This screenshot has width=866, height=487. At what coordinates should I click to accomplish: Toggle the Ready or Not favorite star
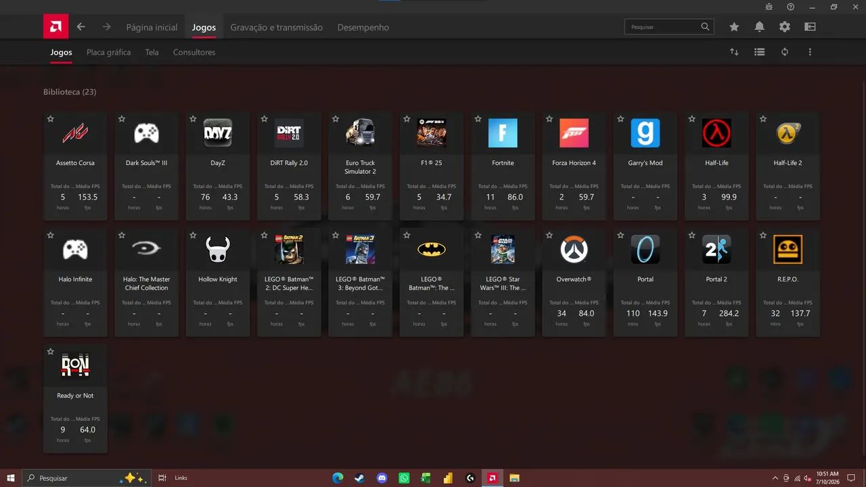[50, 352]
